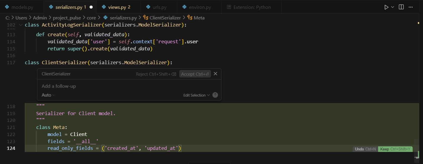Click the "fields = '__all__'" line
Image resolution: width=423 pixels, height=164 pixels.
[x=73, y=141]
